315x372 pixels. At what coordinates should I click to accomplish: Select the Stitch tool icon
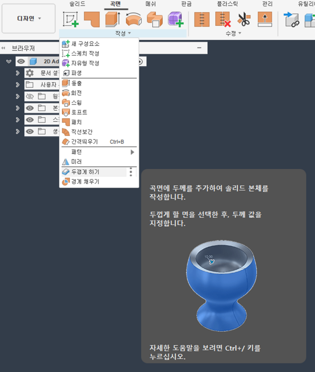coord(201,19)
